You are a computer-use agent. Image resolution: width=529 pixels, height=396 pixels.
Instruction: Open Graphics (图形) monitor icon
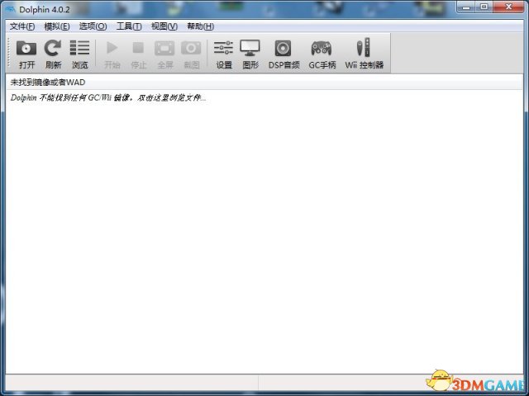(x=250, y=48)
